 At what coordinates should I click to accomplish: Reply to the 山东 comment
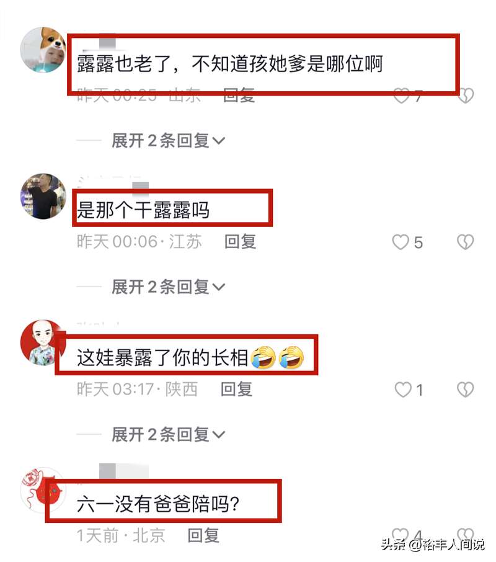(239, 96)
